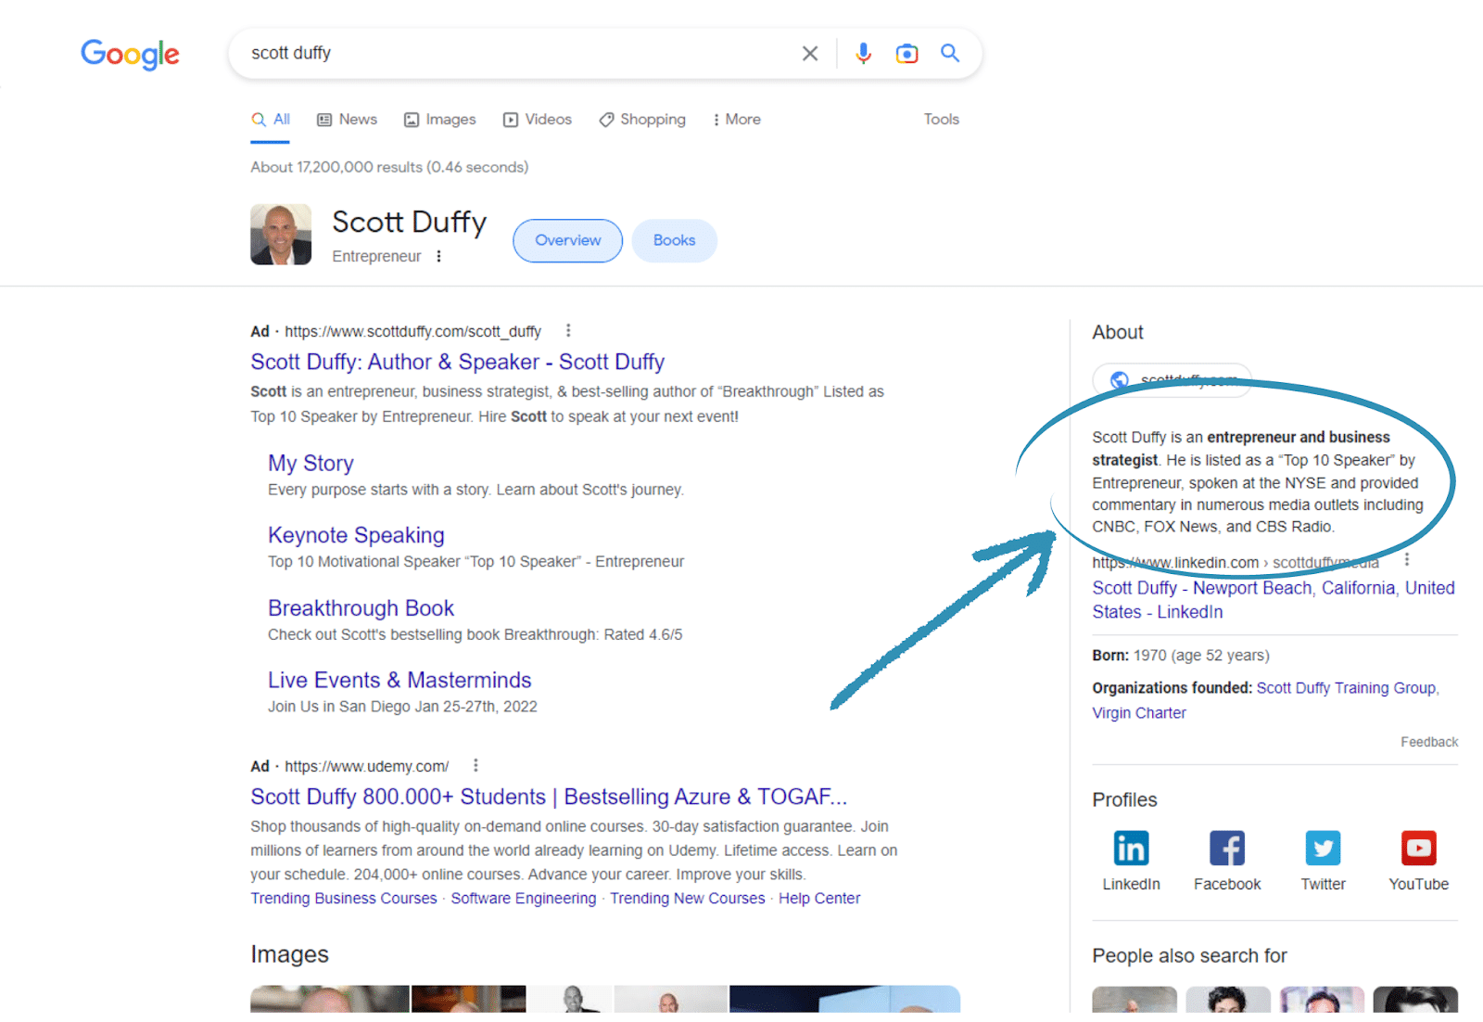The height and width of the screenshot is (1022, 1483).
Task: Open the Keynote Speaking sitelink
Action: tap(356, 535)
